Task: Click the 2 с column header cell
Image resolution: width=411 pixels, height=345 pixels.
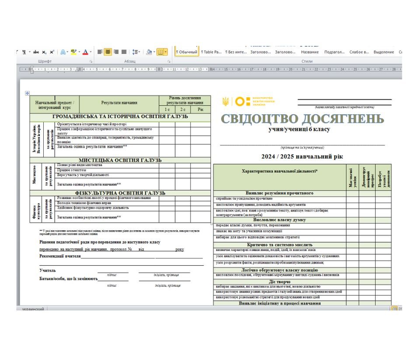Action: click(x=183, y=109)
